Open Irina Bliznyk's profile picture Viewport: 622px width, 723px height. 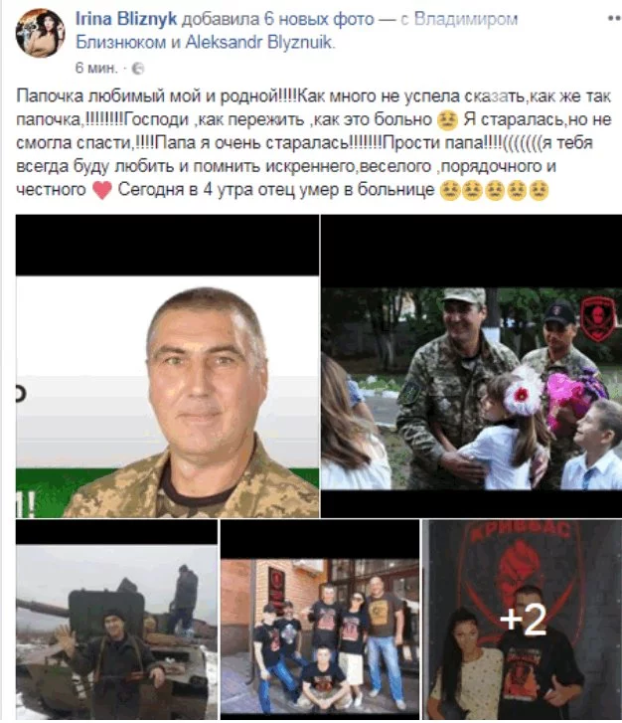pyautogui.click(x=40, y=33)
